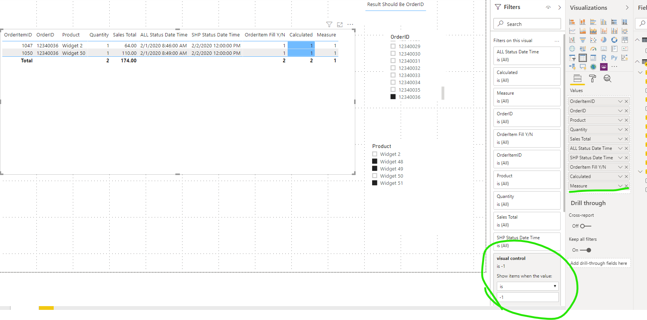Check OrderID 12340031 in slicer
This screenshot has height=320, width=647.
[393, 61]
